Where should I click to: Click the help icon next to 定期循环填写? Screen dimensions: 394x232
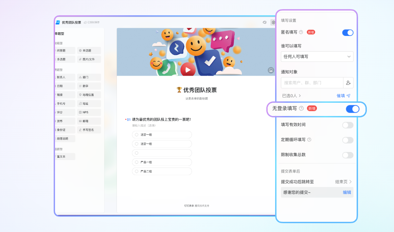309,140
